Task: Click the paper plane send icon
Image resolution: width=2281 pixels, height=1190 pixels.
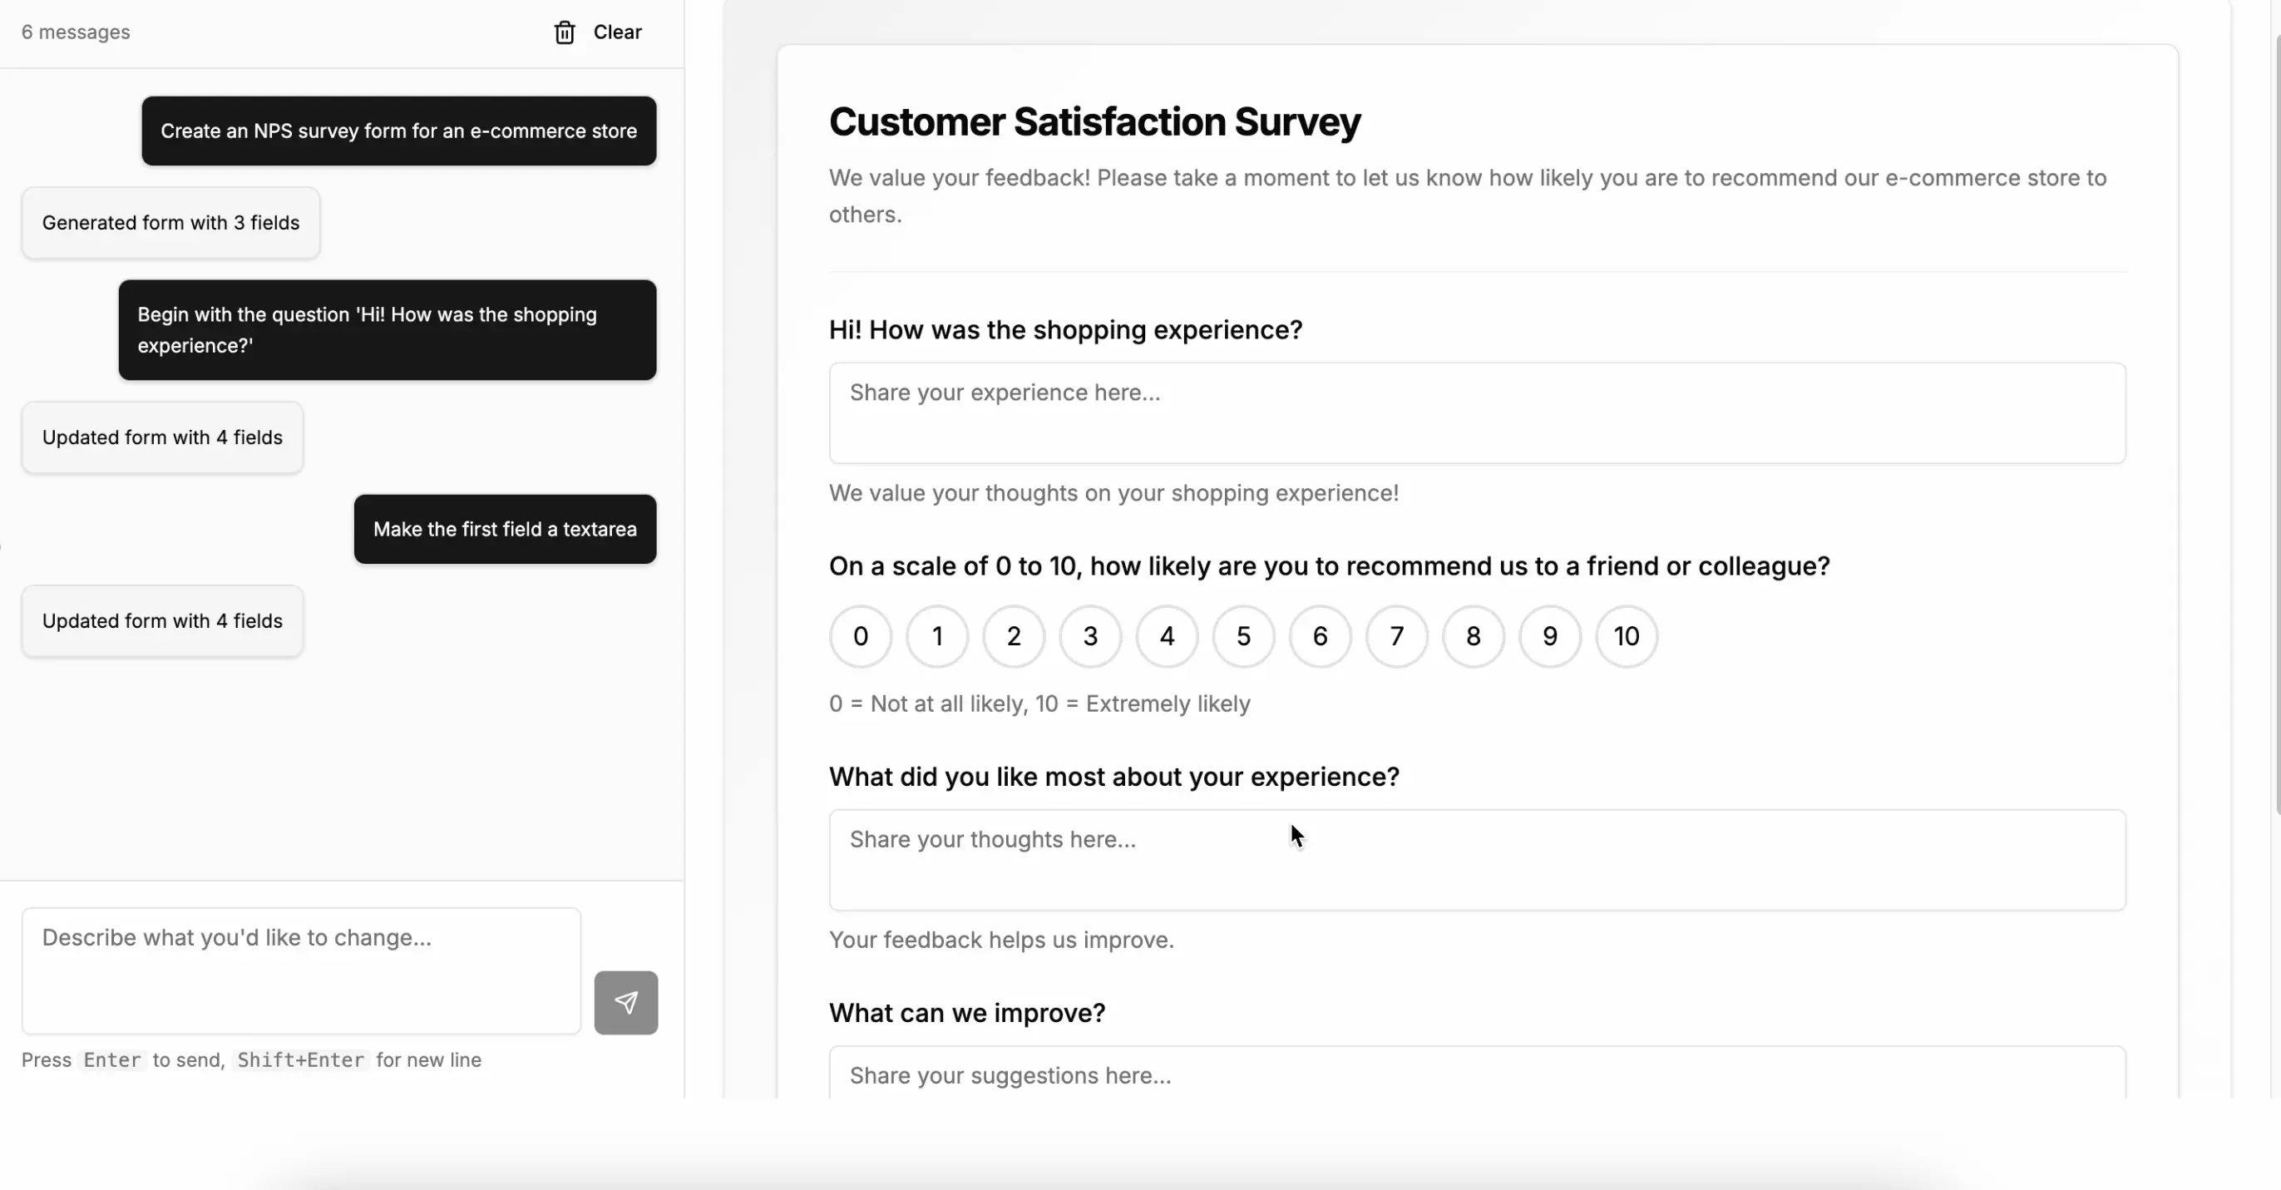Action: [x=626, y=1001]
